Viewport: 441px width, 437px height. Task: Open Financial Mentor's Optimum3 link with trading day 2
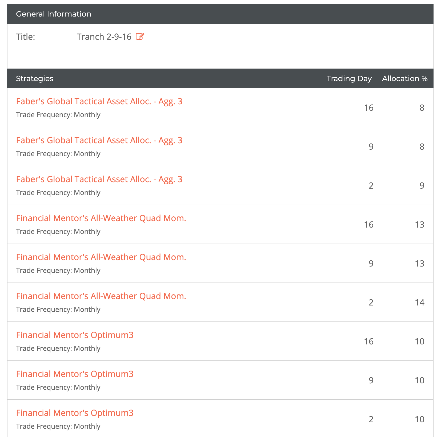(x=75, y=413)
